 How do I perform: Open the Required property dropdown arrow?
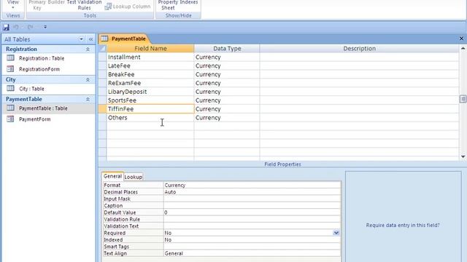(x=336, y=233)
